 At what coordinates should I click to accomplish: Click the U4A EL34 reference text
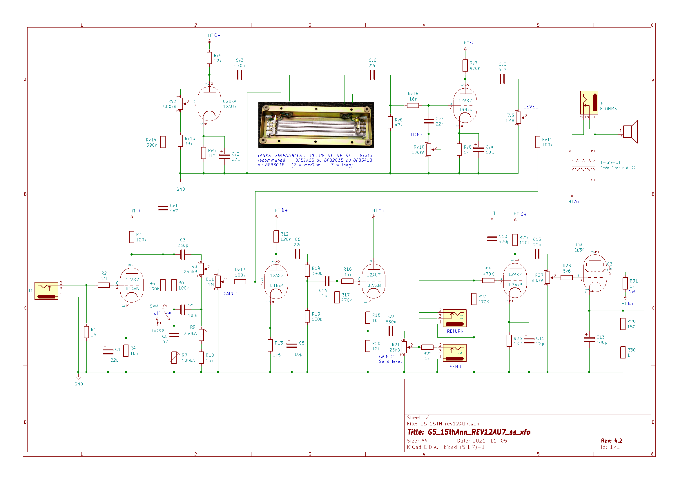579,248
